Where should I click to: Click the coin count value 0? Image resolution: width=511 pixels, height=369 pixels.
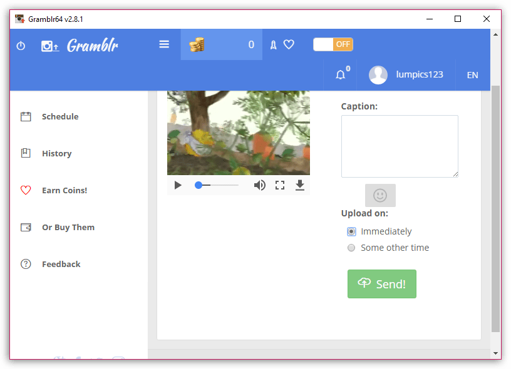pos(251,44)
